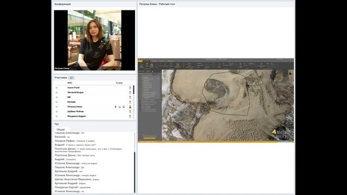This screenshot has height=195, width=347.
Task: Click the small icon left of Петрова Елена
Action: pos(56,107)
